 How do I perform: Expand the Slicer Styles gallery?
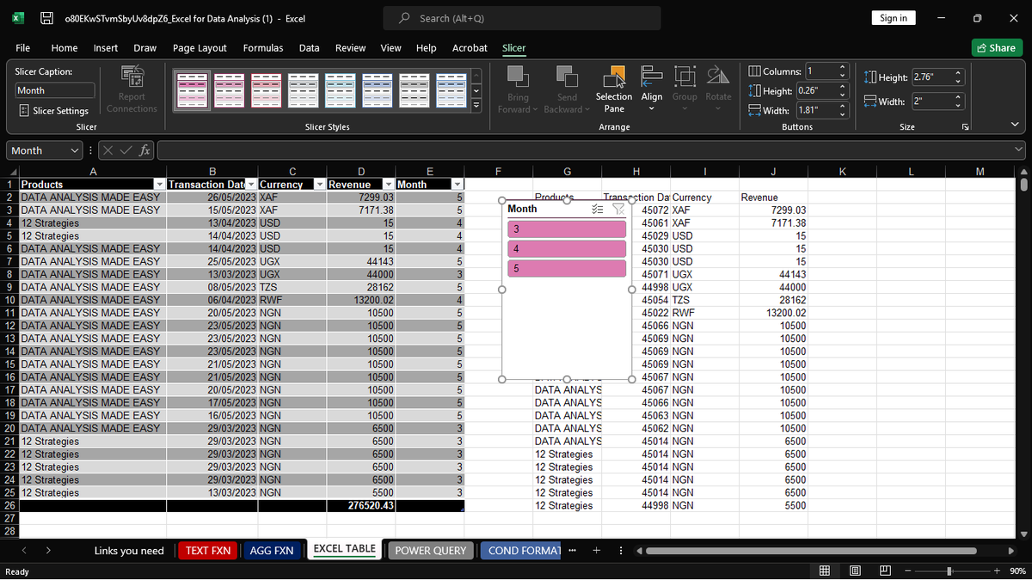[477, 106]
